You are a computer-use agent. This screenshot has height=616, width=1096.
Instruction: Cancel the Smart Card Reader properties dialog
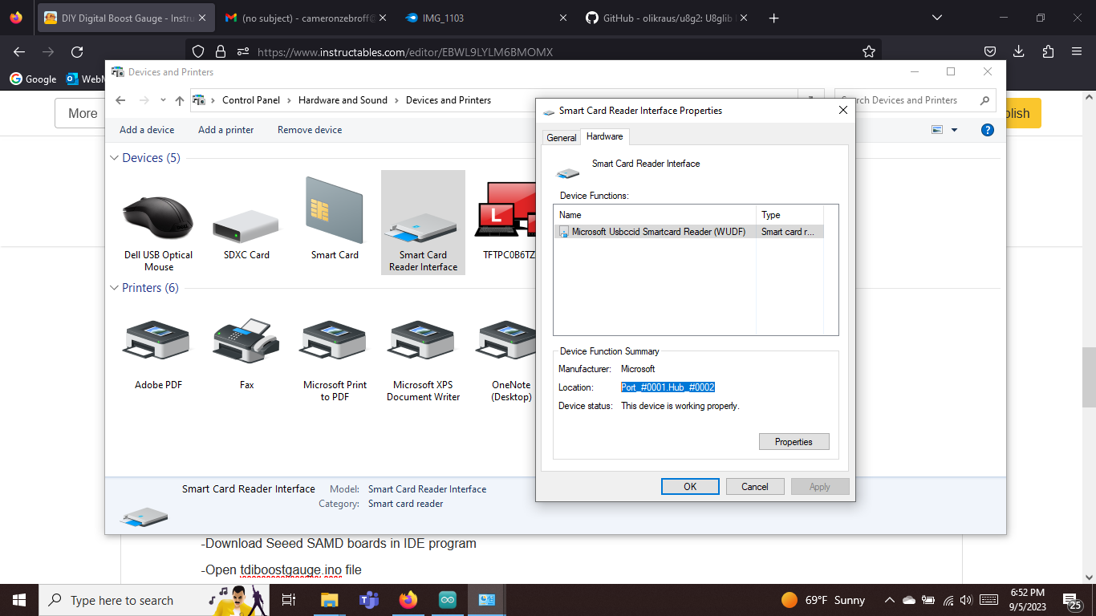(755, 487)
